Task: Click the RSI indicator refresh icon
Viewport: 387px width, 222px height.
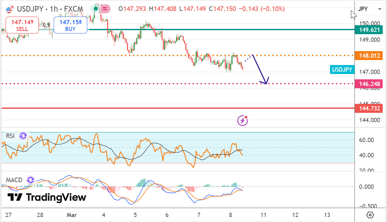Action: [23, 135]
